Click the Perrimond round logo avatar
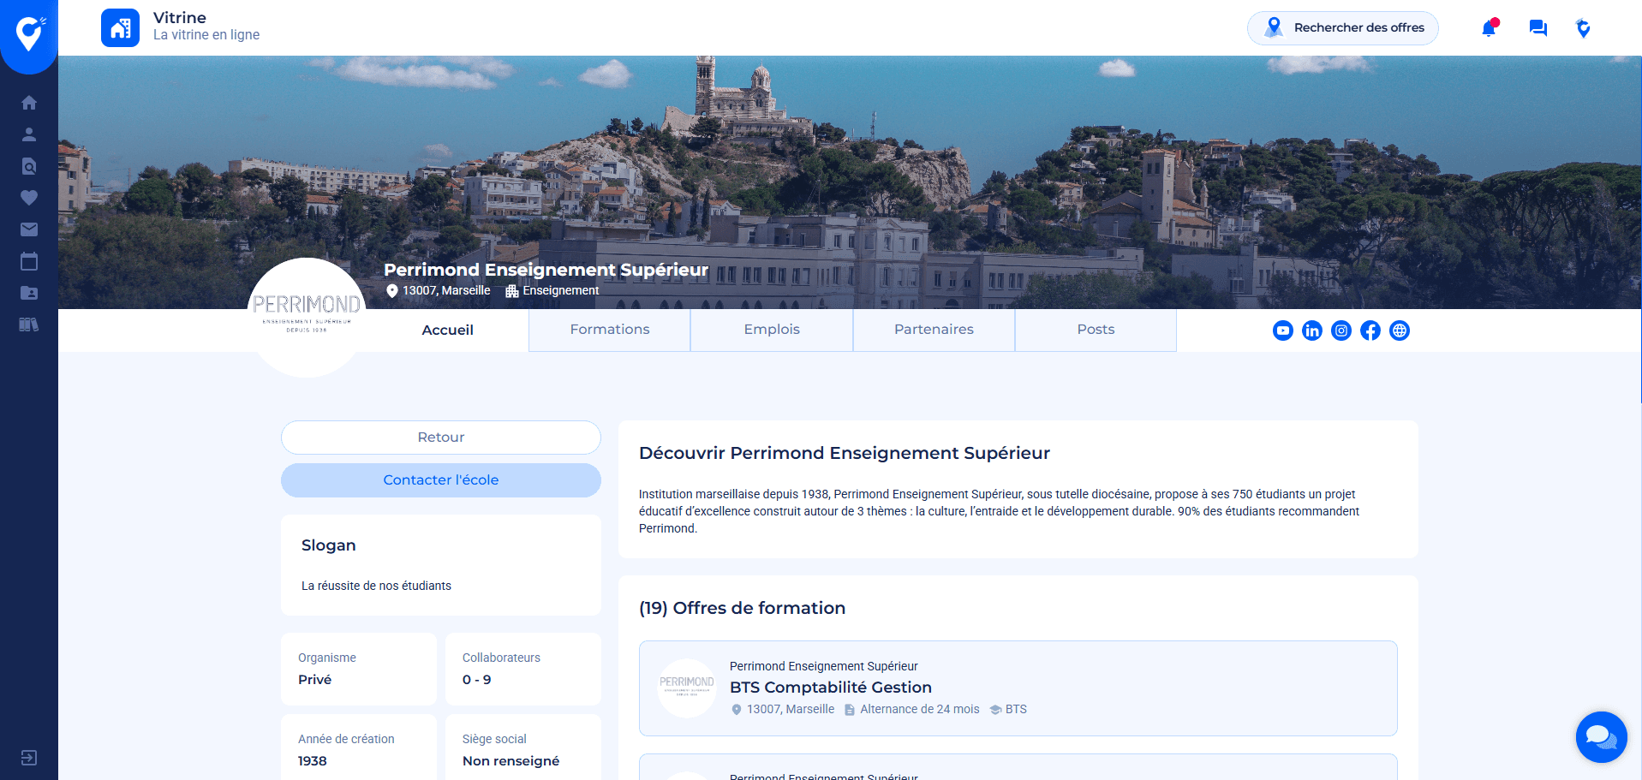This screenshot has width=1642, height=780. [307, 318]
